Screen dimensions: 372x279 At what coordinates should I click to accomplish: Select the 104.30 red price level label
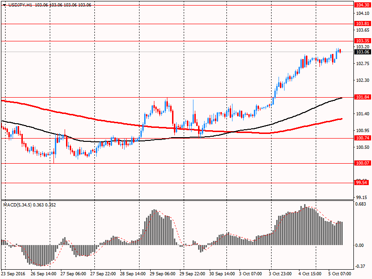(x=363, y=5)
